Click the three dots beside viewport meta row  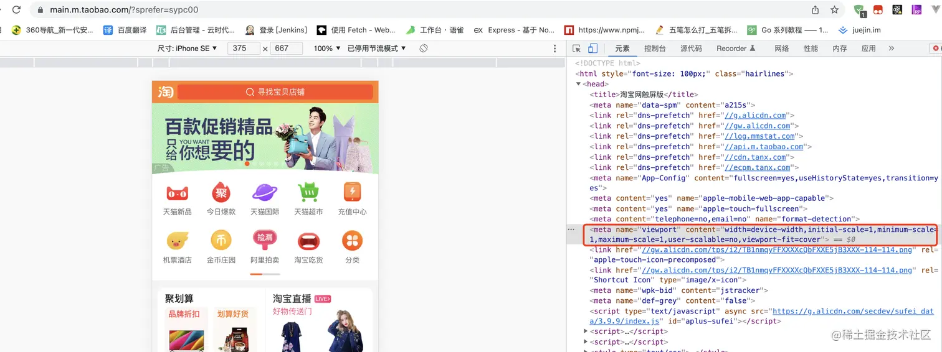[571, 229]
